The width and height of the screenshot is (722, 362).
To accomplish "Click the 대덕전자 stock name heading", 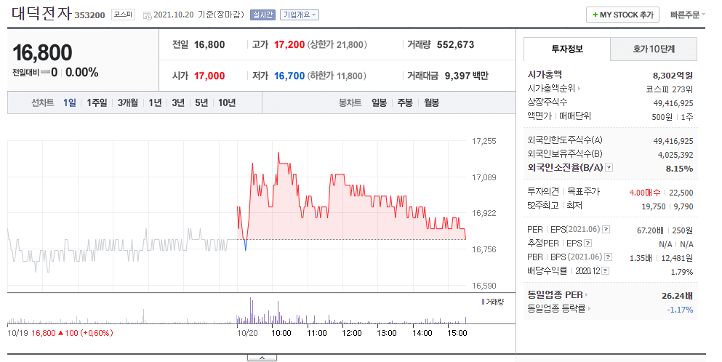I will click(41, 14).
